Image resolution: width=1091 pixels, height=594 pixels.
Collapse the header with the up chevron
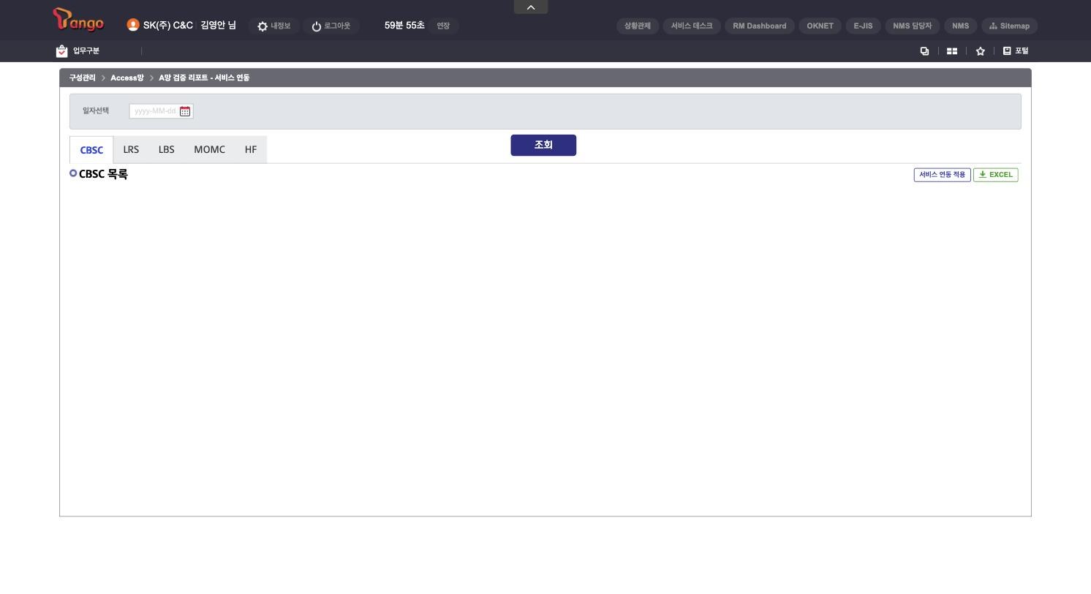[x=531, y=7]
